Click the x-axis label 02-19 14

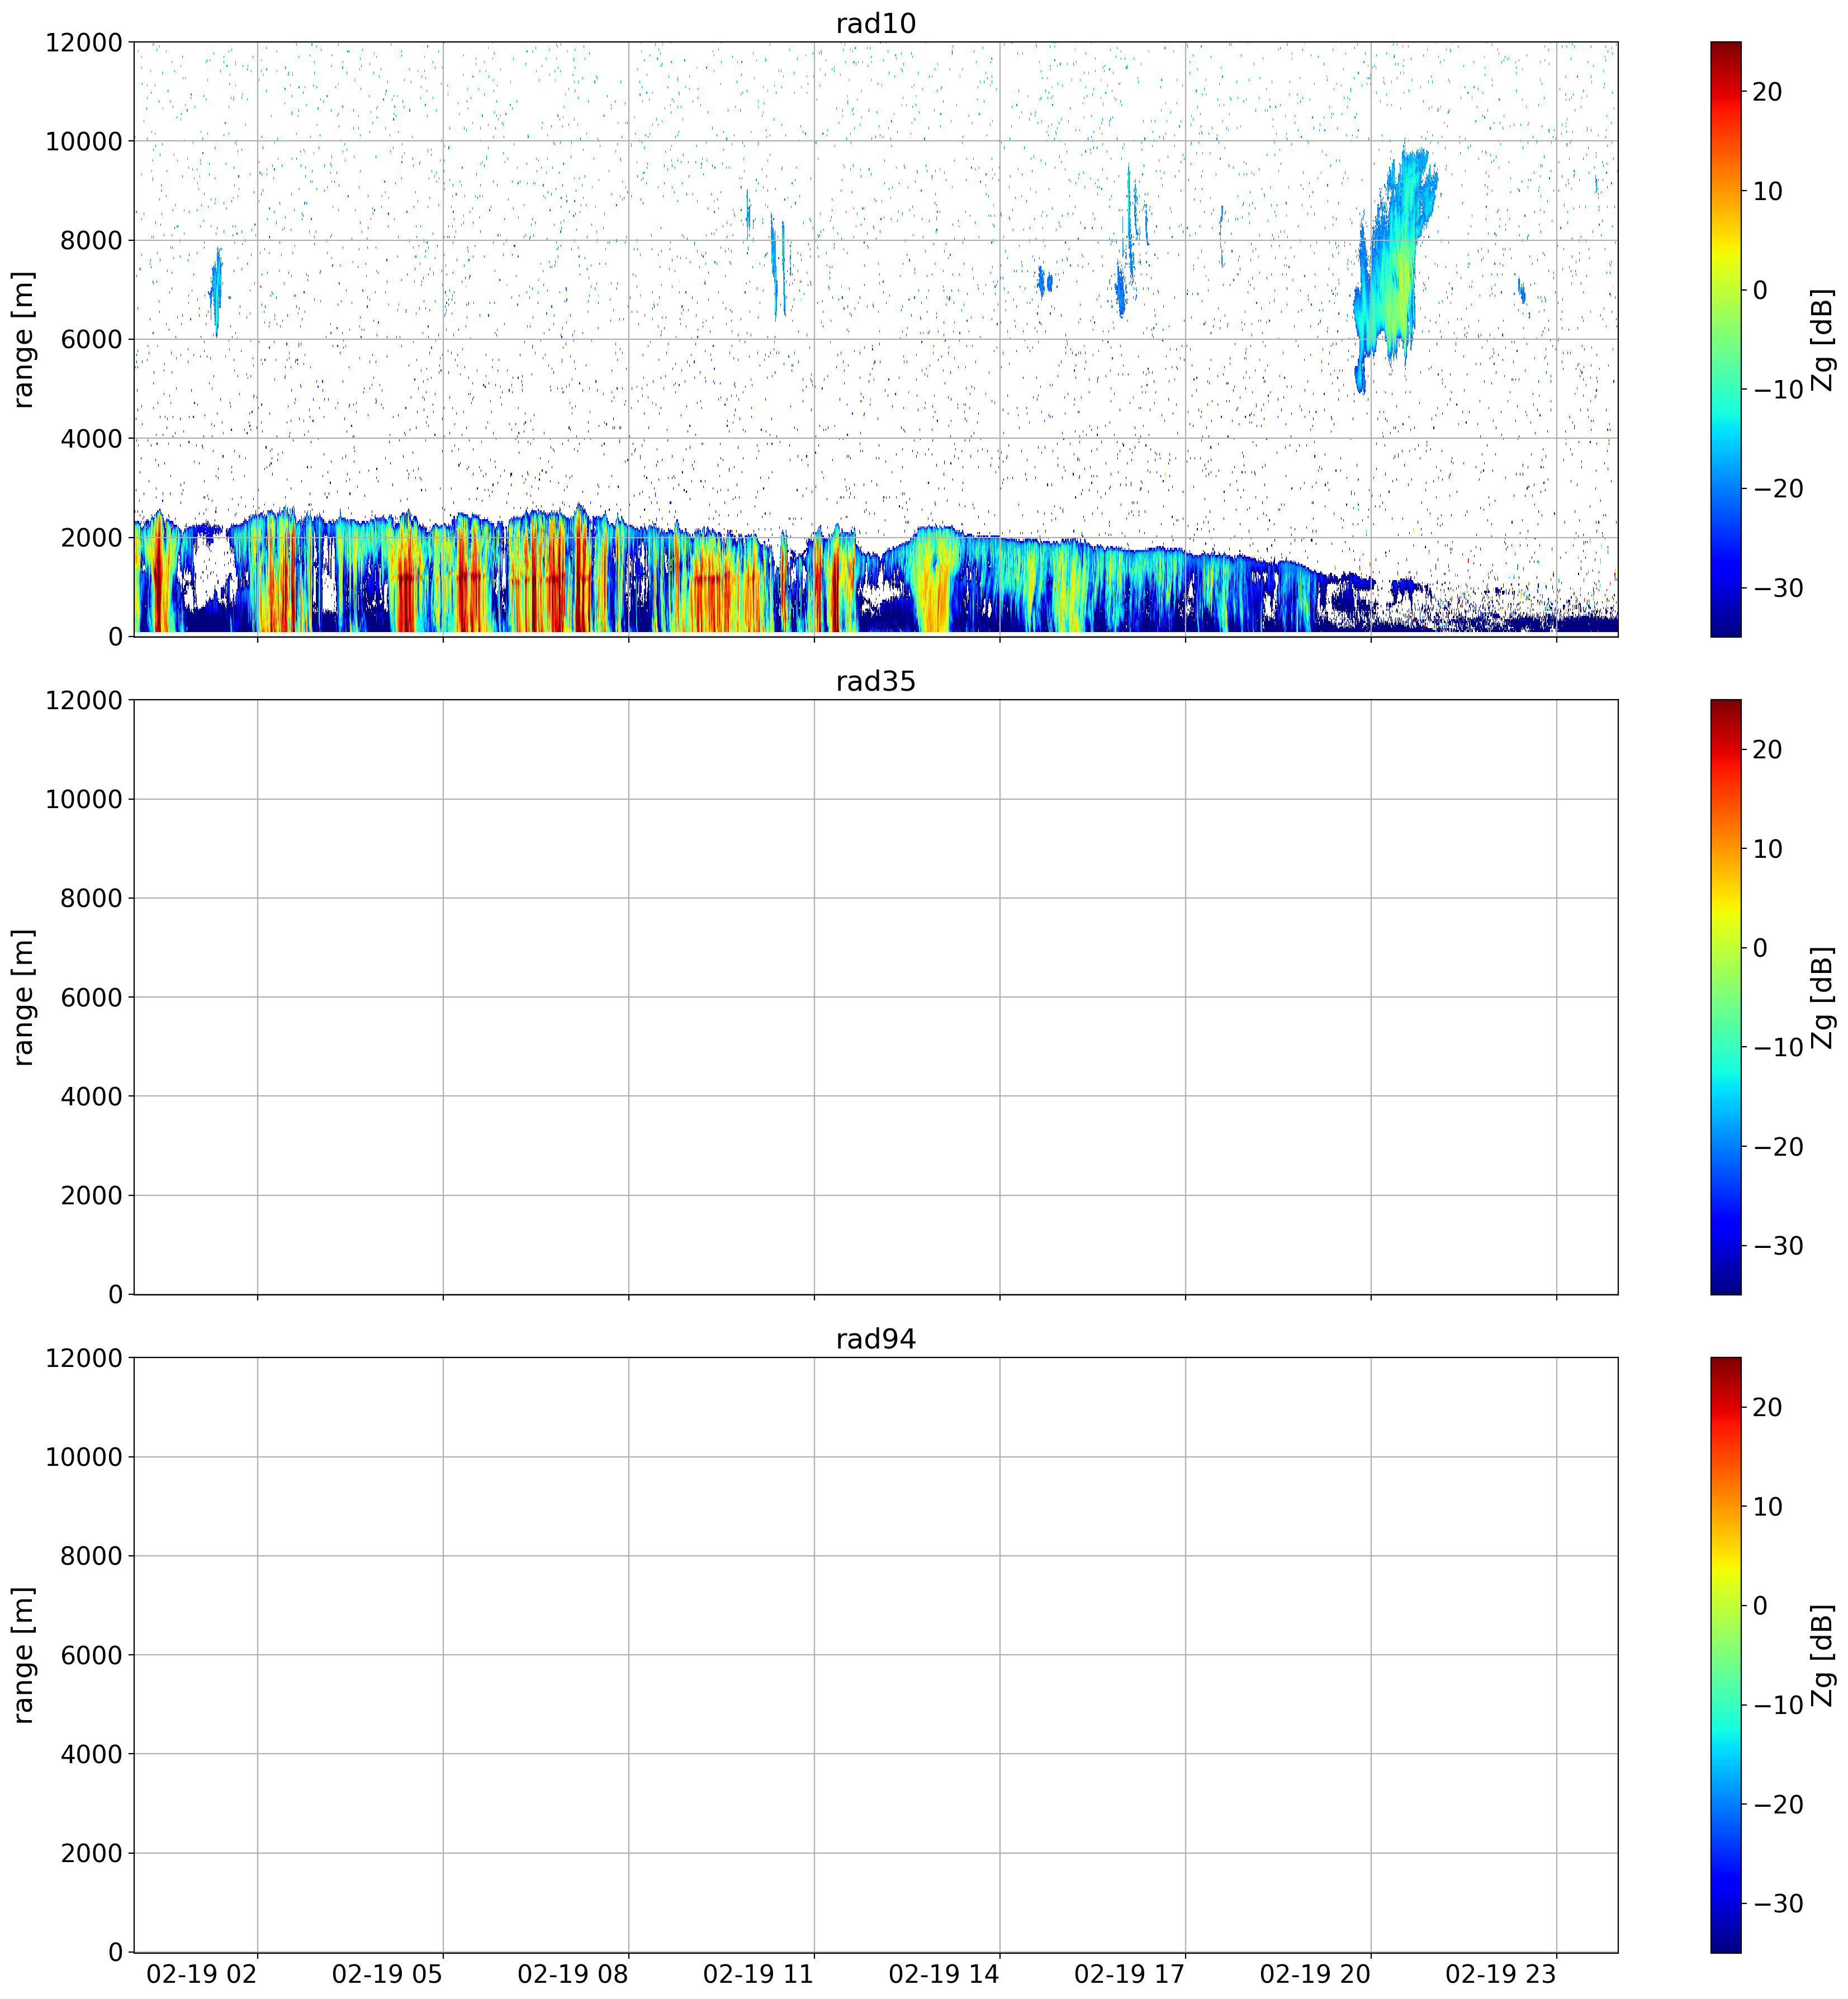tap(944, 1974)
